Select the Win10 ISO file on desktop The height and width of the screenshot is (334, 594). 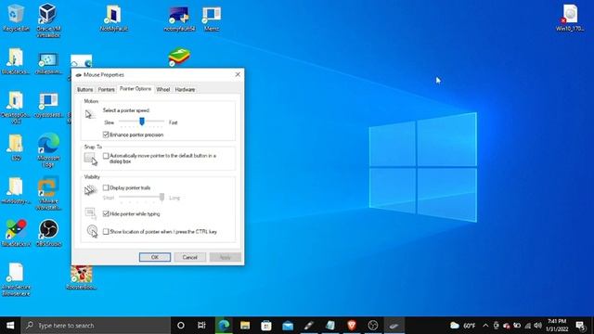tap(570, 18)
